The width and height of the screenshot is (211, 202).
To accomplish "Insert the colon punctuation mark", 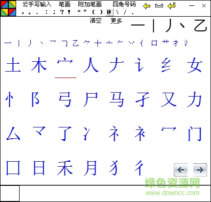I will (47, 12).
